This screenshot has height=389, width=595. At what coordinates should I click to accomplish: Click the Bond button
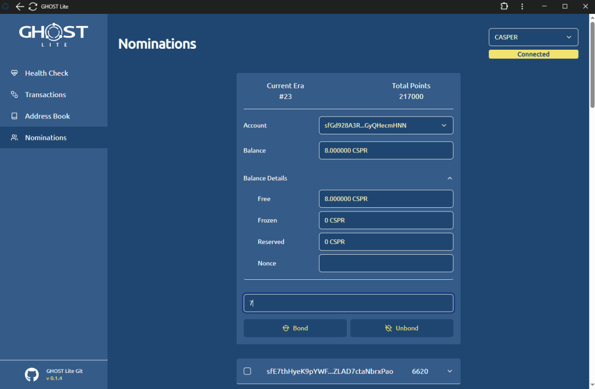295,328
